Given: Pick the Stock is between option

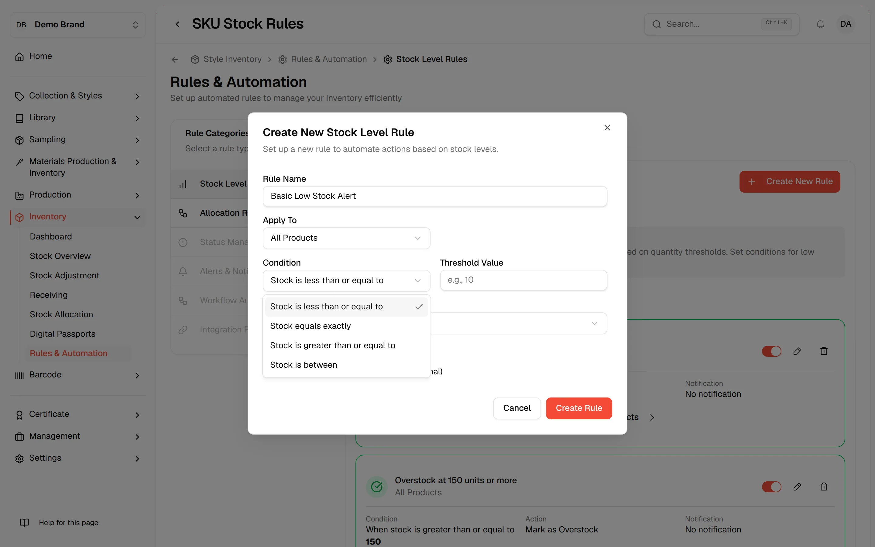Looking at the screenshot, I should coord(346,365).
